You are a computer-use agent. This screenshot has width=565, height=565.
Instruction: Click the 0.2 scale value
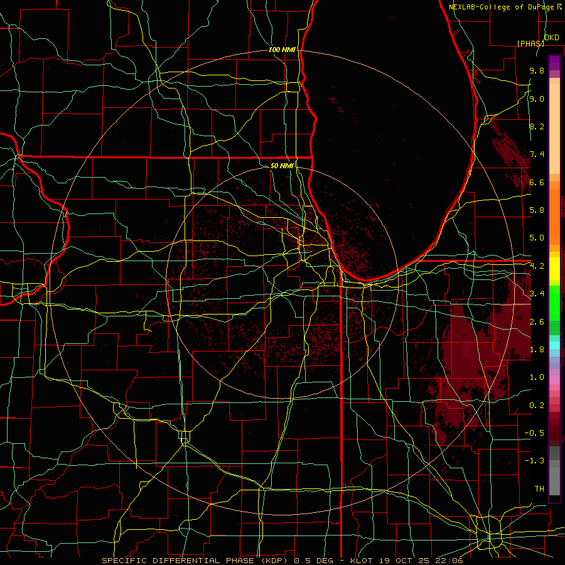537,406
